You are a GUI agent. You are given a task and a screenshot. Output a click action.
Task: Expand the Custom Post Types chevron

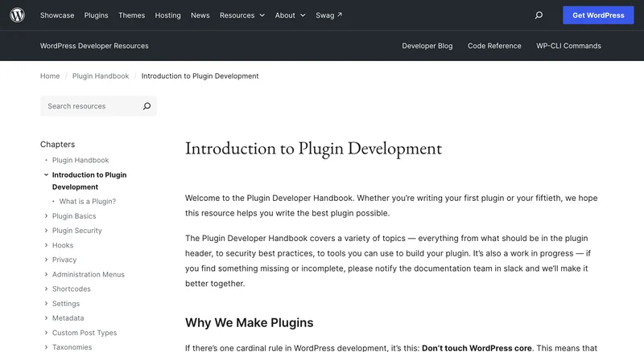click(x=46, y=333)
